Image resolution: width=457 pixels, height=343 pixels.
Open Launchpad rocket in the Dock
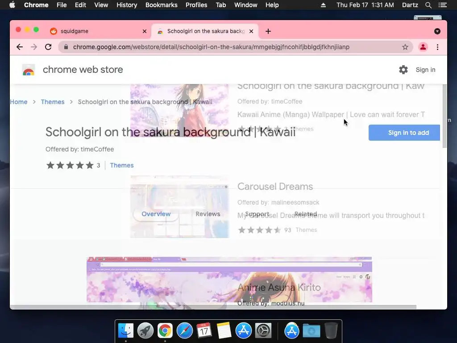click(145, 331)
